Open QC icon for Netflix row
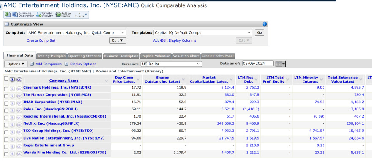This screenshot has height=161, width=372. 19,125
